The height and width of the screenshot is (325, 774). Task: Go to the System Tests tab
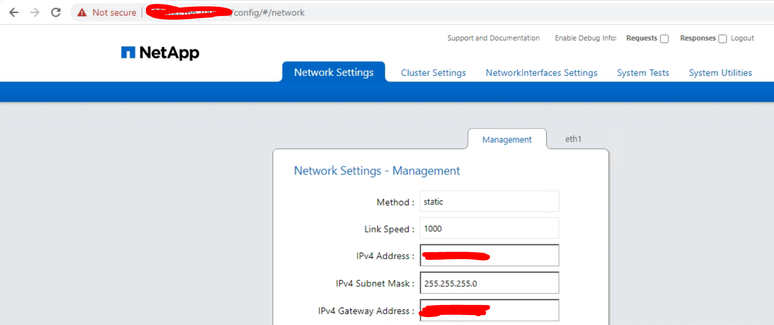click(x=643, y=73)
